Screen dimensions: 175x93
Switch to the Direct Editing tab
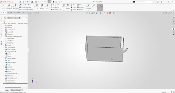coord(27,13)
